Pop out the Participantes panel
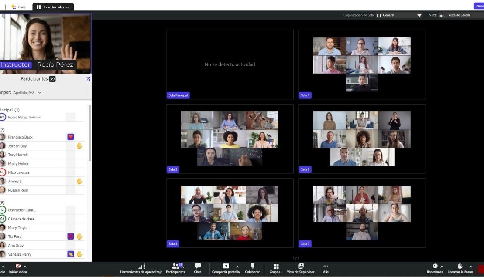 click(88, 79)
